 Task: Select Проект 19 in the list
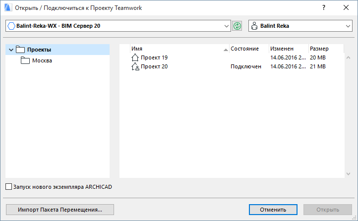154,57
